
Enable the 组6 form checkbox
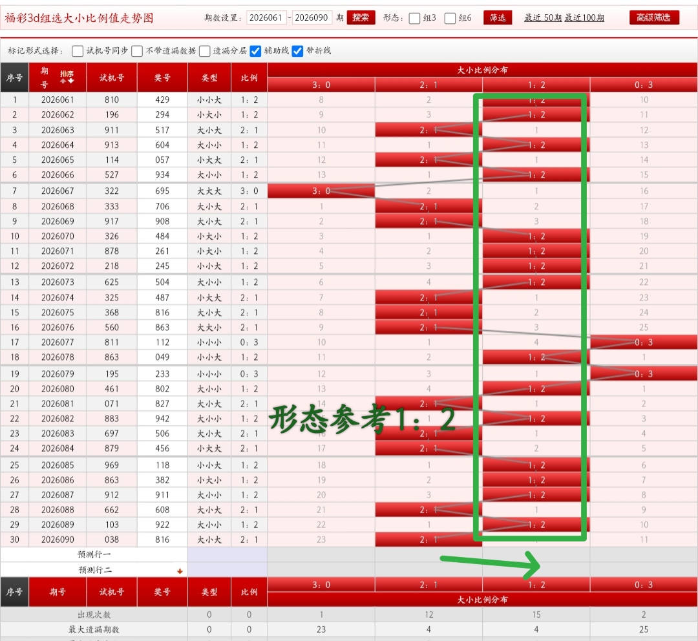point(450,18)
